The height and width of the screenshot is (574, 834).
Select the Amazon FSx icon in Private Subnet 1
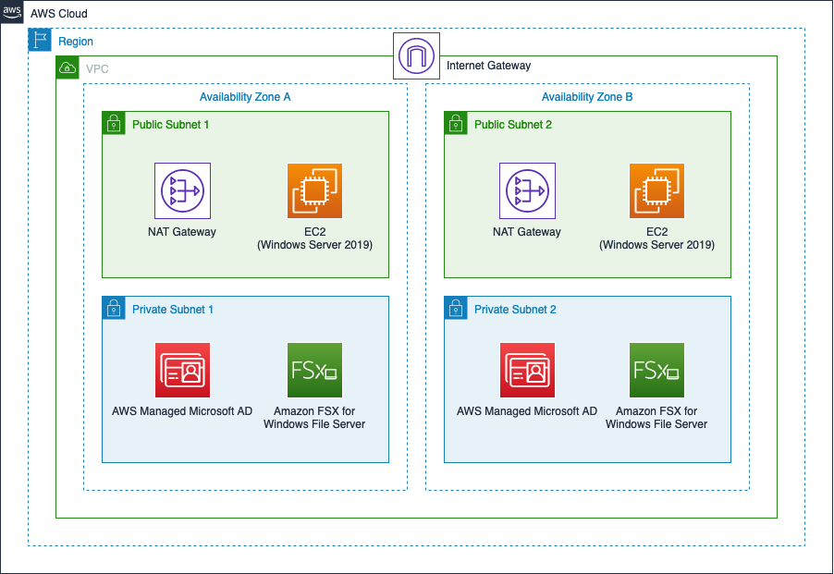tap(314, 370)
